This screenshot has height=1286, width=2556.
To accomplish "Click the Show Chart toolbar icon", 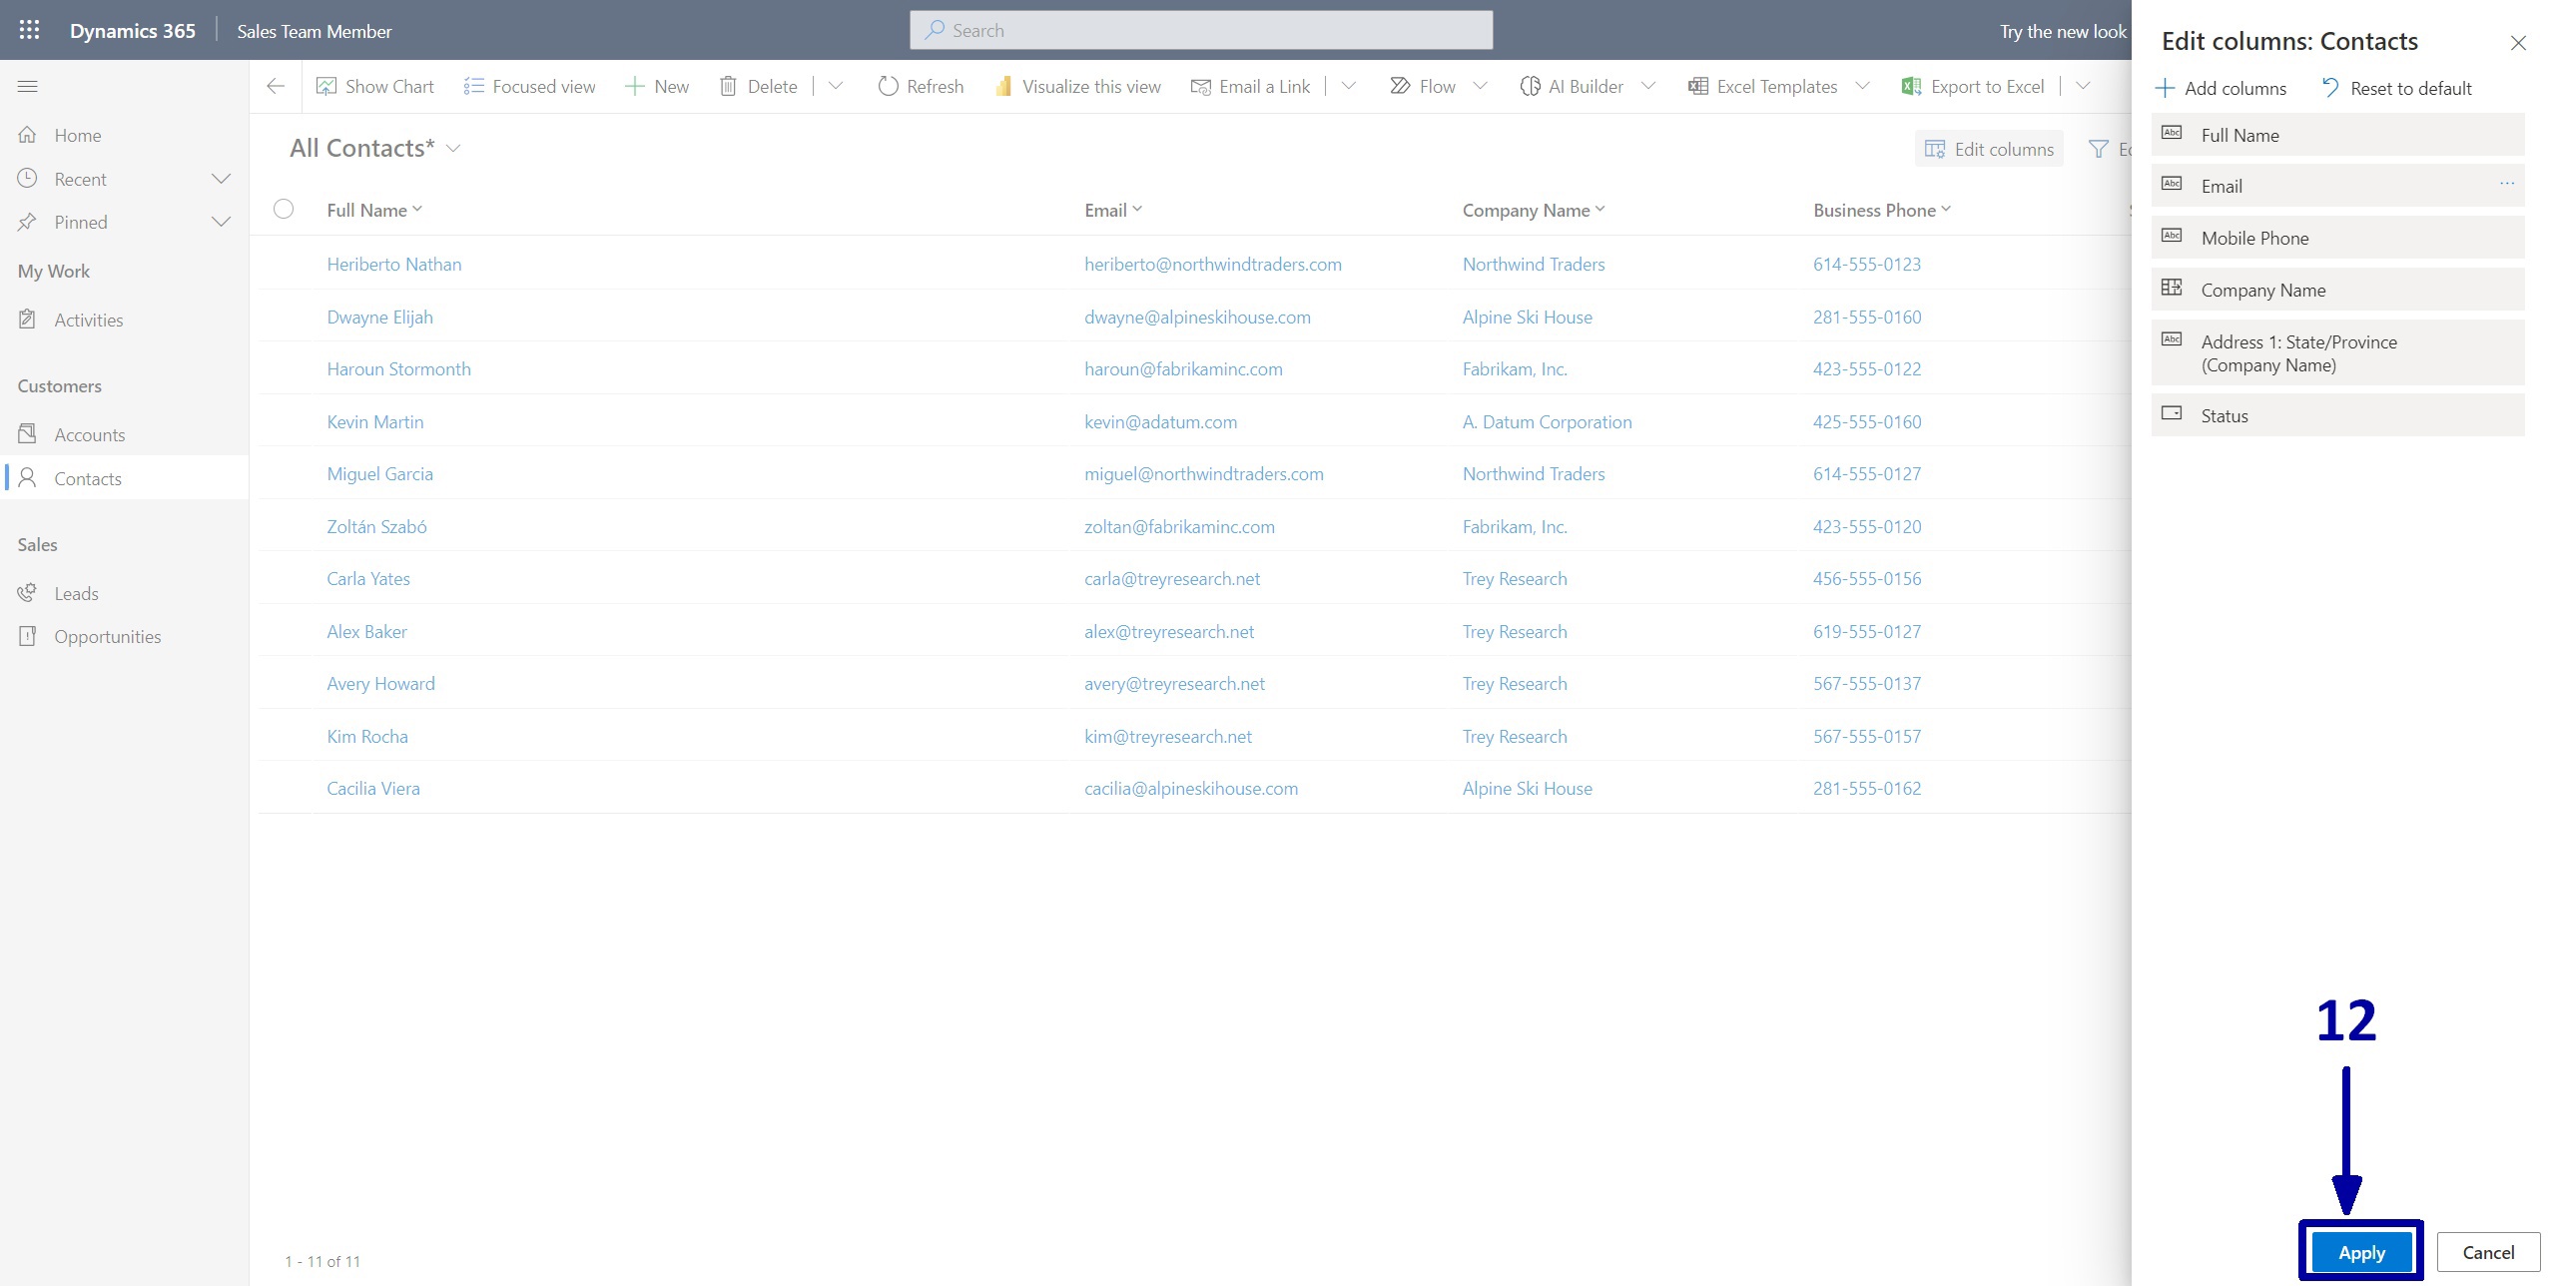I will pyautogui.click(x=326, y=87).
